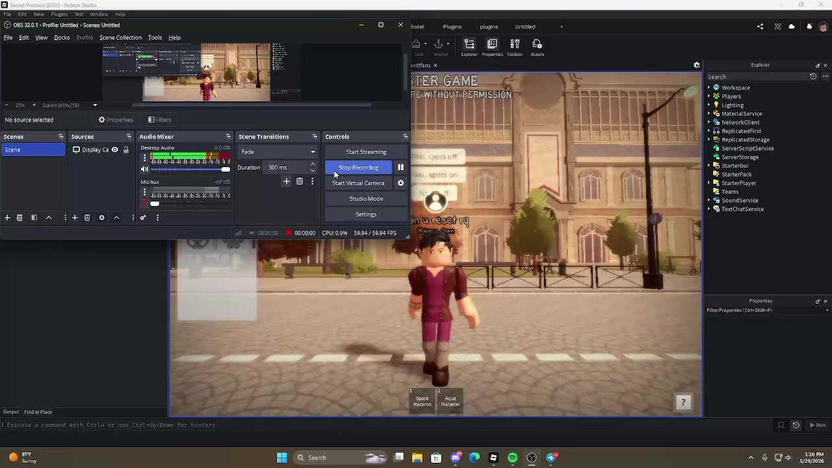Click the Filter Properties input field
This screenshot has height=468, width=832.
767,310
